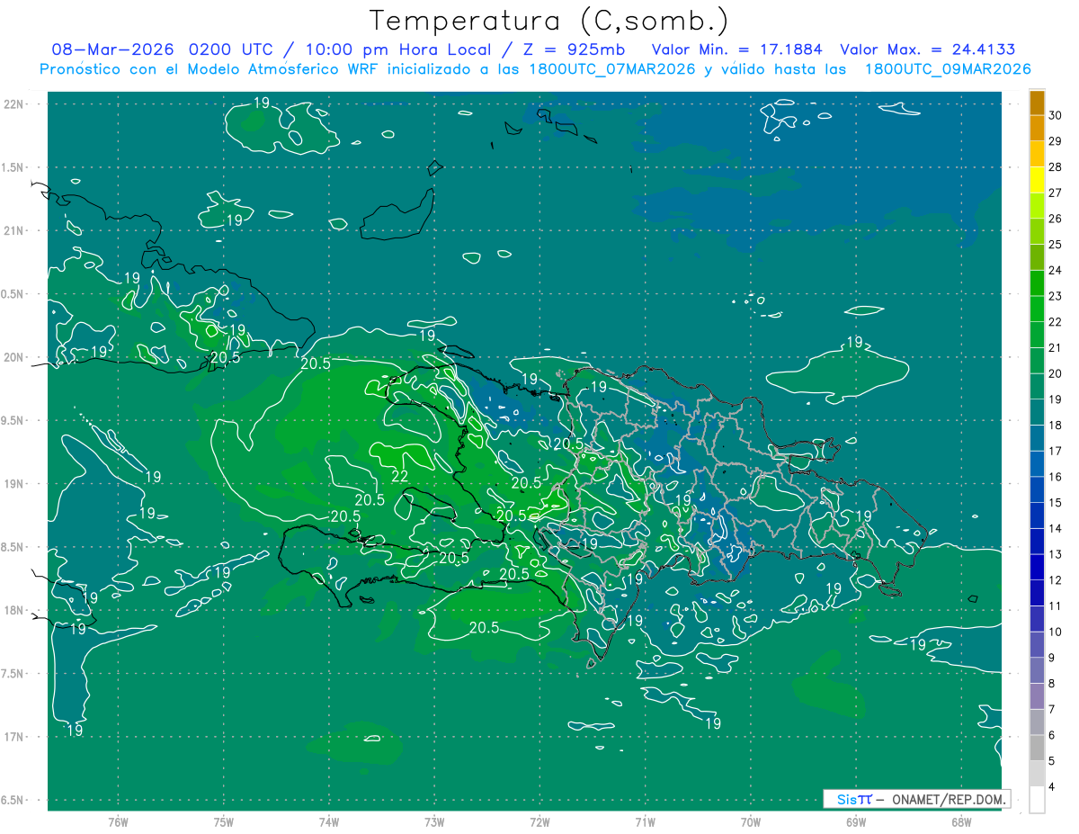Screen dimensions: 1079x834
Task: Click the "68W" longitude axis label
Action: [x=960, y=821]
